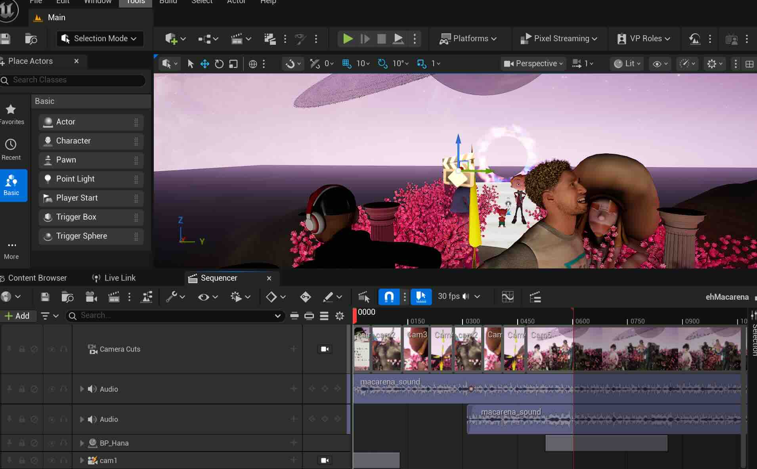Open the Platforms button
The image size is (757, 469).
coord(468,38)
